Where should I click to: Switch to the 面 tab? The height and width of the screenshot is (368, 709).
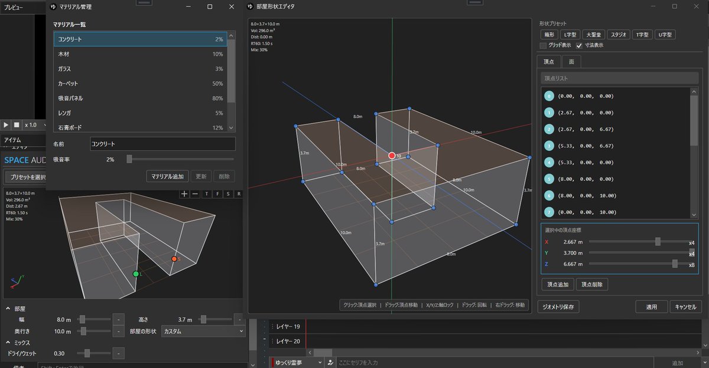571,61
